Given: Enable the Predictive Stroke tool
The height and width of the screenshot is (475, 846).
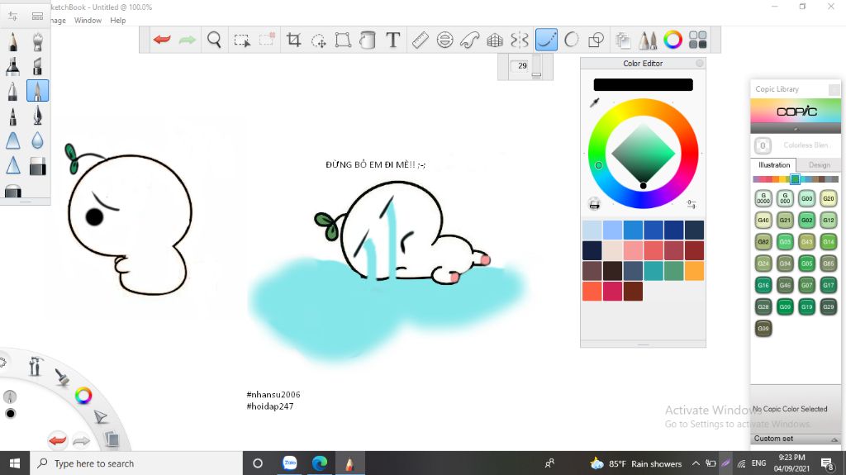Looking at the screenshot, I should (572, 40).
